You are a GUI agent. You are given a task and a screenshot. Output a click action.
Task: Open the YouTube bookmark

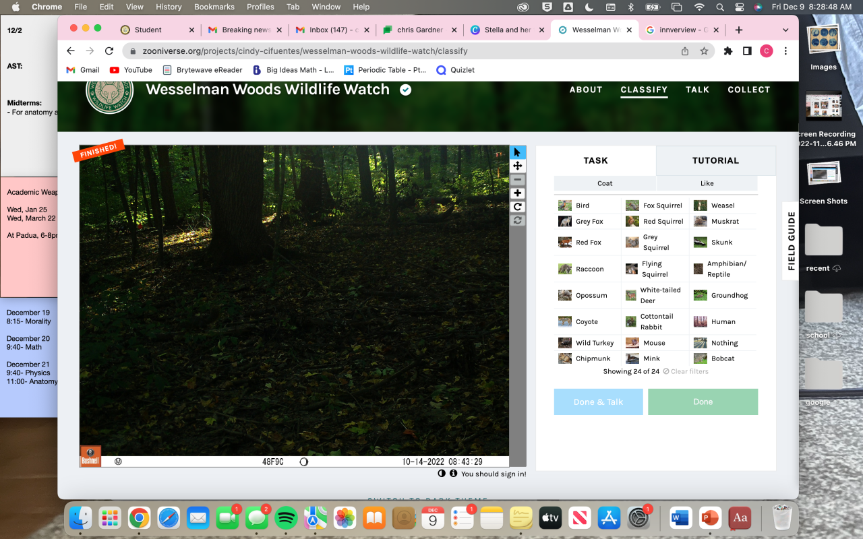coord(131,70)
